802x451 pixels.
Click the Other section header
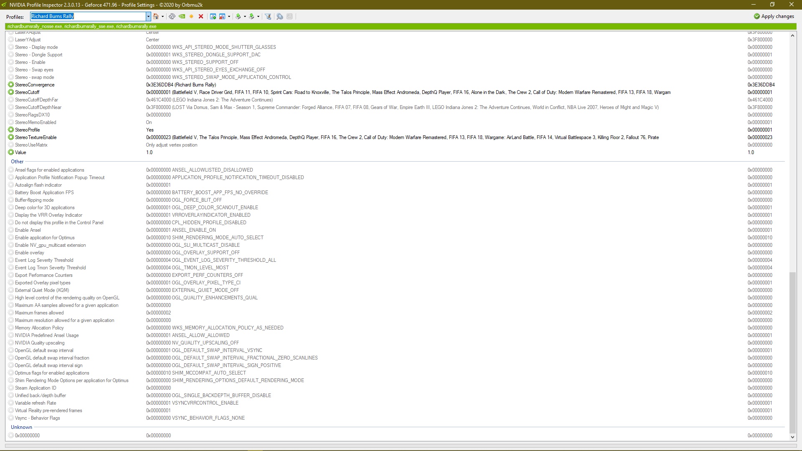click(17, 162)
